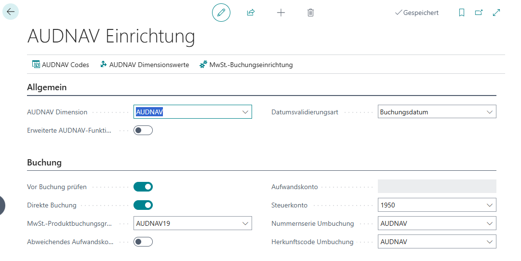The width and height of the screenshot is (521, 261).
Task: Expand Datumsvalidierungsart dropdown arrow
Action: [490, 112]
